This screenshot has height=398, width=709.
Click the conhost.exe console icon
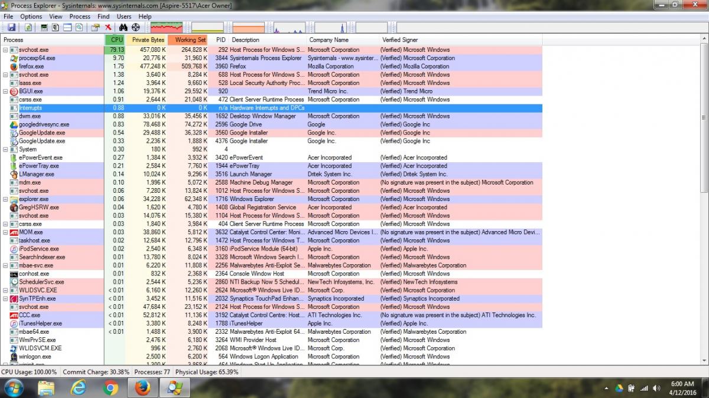point(14,274)
